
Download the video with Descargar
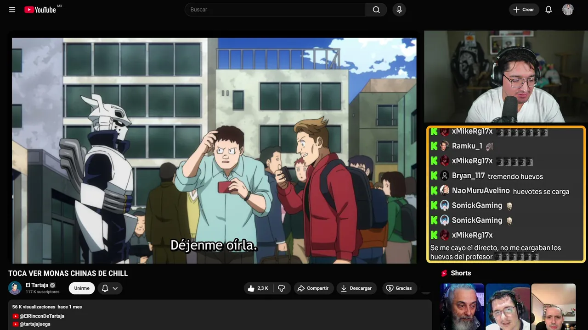click(x=356, y=288)
